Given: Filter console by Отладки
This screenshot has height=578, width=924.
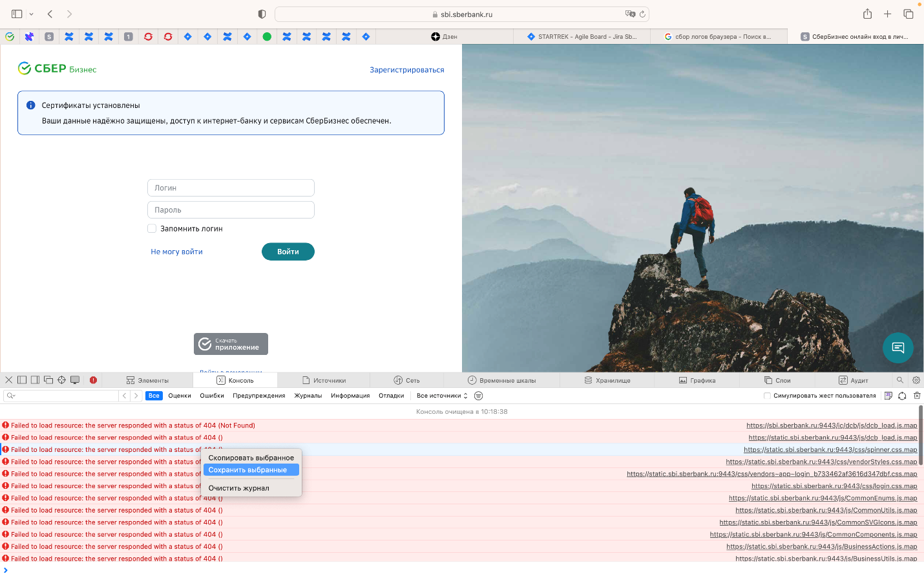Looking at the screenshot, I should [392, 396].
